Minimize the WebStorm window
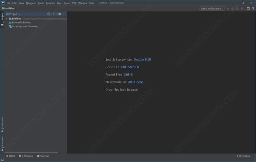 (234, 3)
